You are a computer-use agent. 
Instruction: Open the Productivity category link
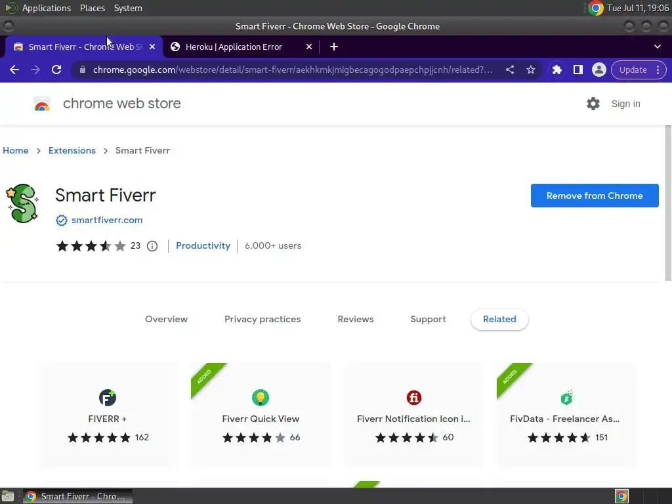(203, 245)
